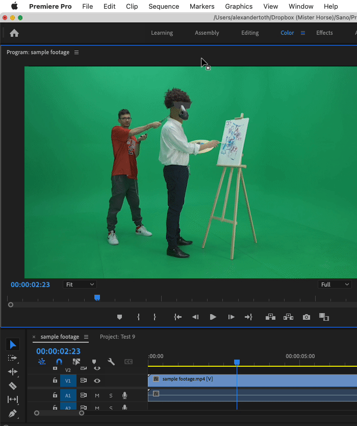The image size is (357, 426).
Task: Switch to Editing workspace
Action: pyautogui.click(x=250, y=33)
